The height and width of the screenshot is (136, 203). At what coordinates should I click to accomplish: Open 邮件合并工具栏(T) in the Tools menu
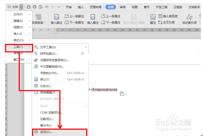(x=60, y=99)
